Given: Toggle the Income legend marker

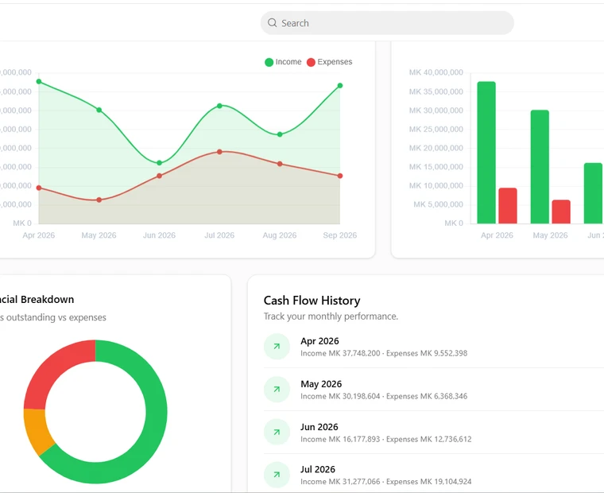Looking at the screenshot, I should pyautogui.click(x=269, y=62).
